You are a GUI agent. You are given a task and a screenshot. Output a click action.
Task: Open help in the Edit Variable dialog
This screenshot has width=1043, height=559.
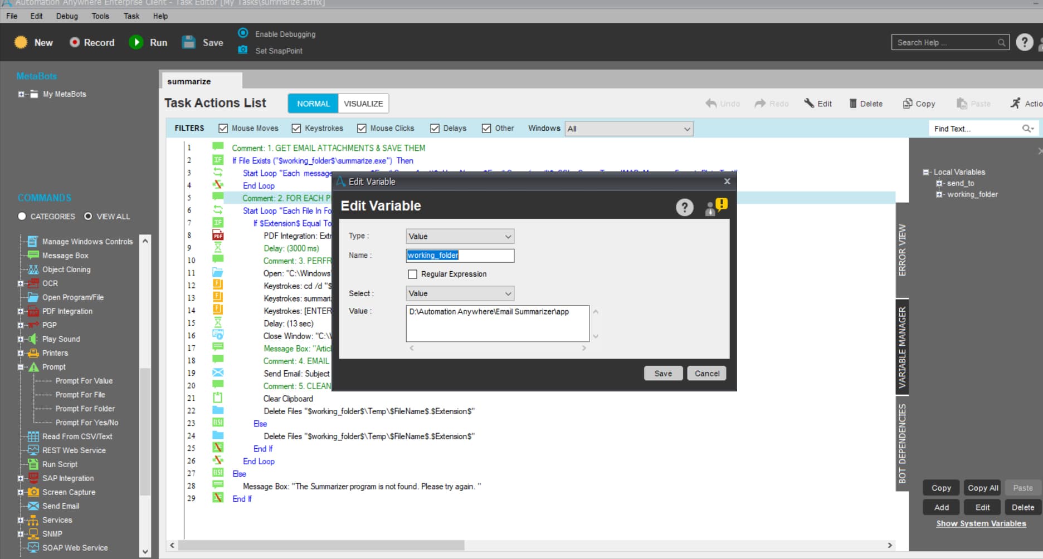coord(685,207)
